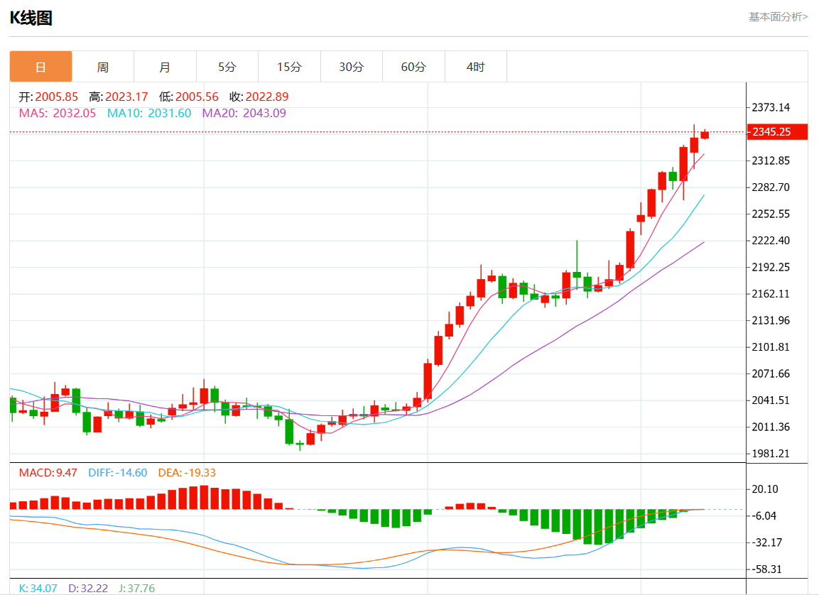Click the MA20: 2043.09 indicator label
Screen dimensions: 819x595
[x=244, y=113]
